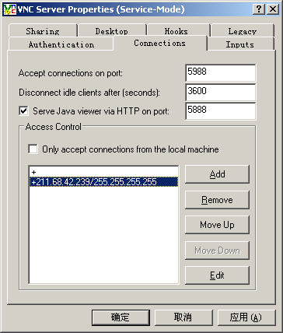Apply changes with the 应用(A) button

click(x=246, y=317)
